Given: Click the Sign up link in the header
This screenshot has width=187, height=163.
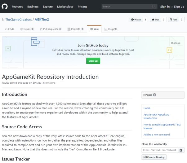Looking at the screenshot, I should [179, 7].
